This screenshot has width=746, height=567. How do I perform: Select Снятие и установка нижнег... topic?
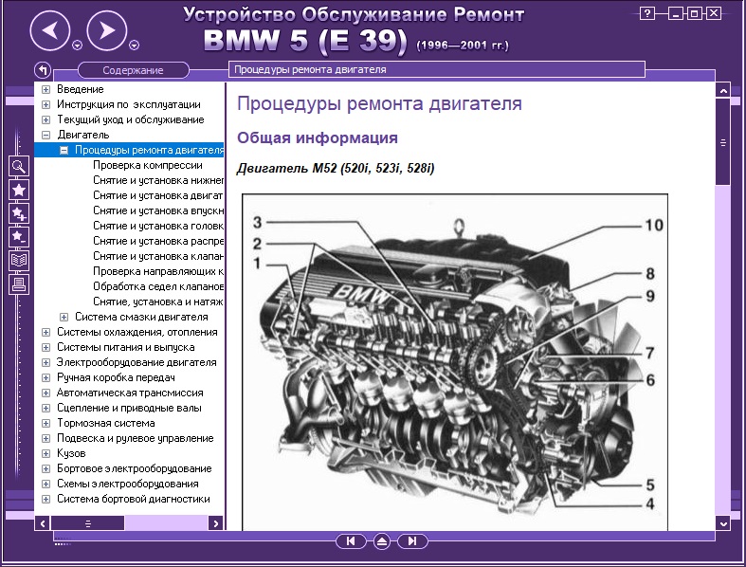pos(158,180)
